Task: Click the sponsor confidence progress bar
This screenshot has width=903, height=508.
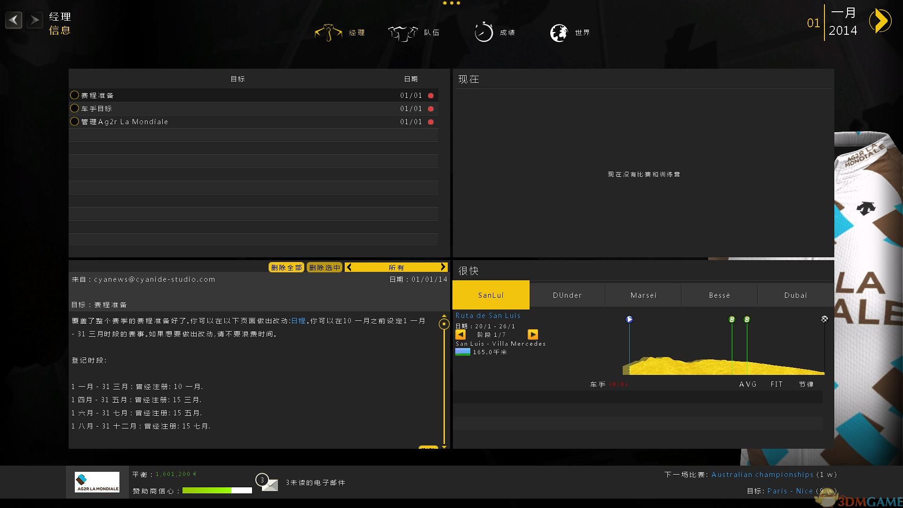Action: (x=217, y=491)
